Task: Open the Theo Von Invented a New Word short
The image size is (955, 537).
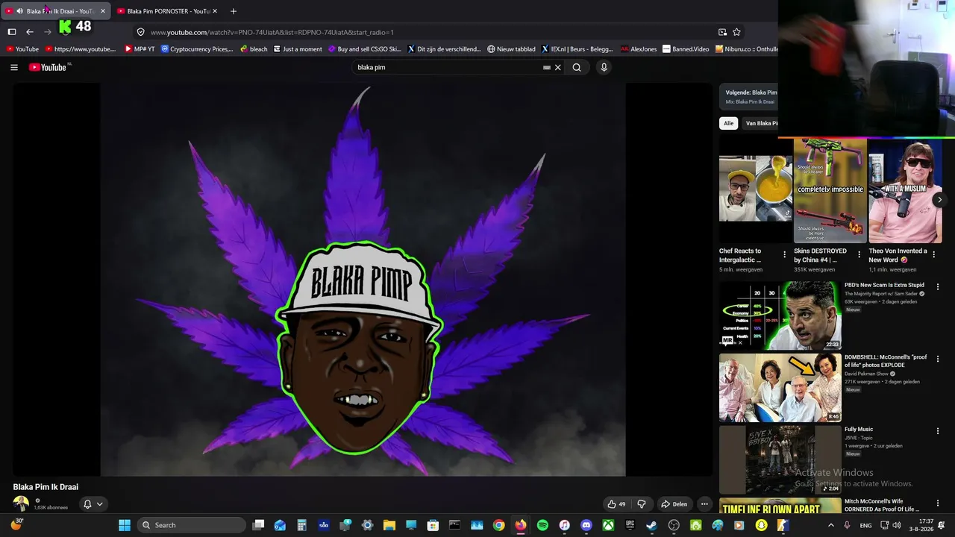Action: [x=905, y=191]
